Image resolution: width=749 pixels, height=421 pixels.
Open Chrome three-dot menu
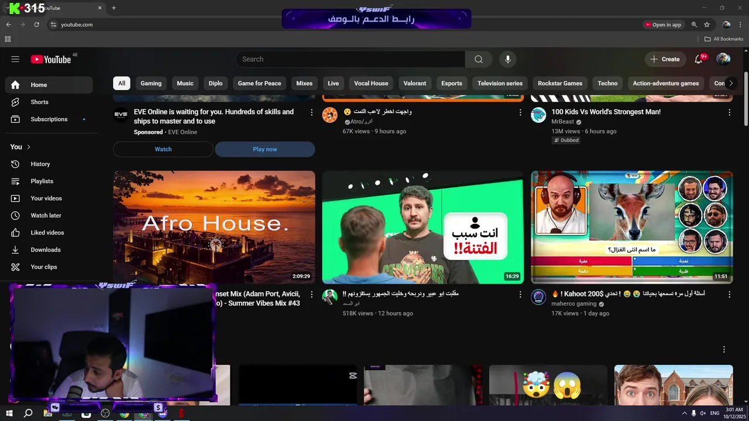pyautogui.click(x=741, y=25)
